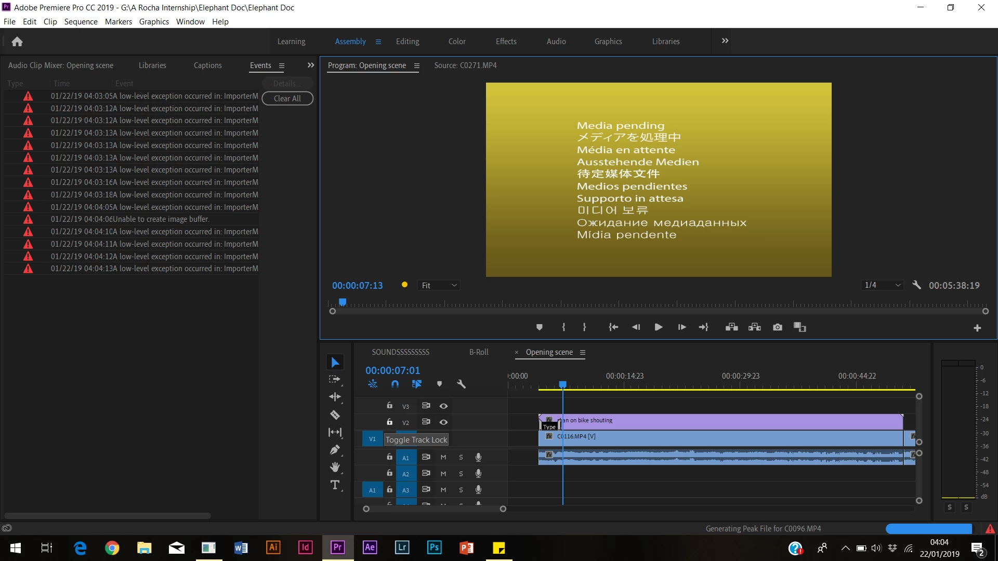
Task: Select the Type tool
Action: click(x=335, y=485)
